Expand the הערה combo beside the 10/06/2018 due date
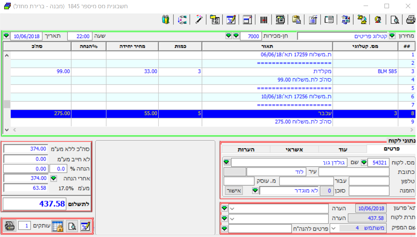This screenshot has height=237, width=417. pyautogui.click(x=232, y=209)
